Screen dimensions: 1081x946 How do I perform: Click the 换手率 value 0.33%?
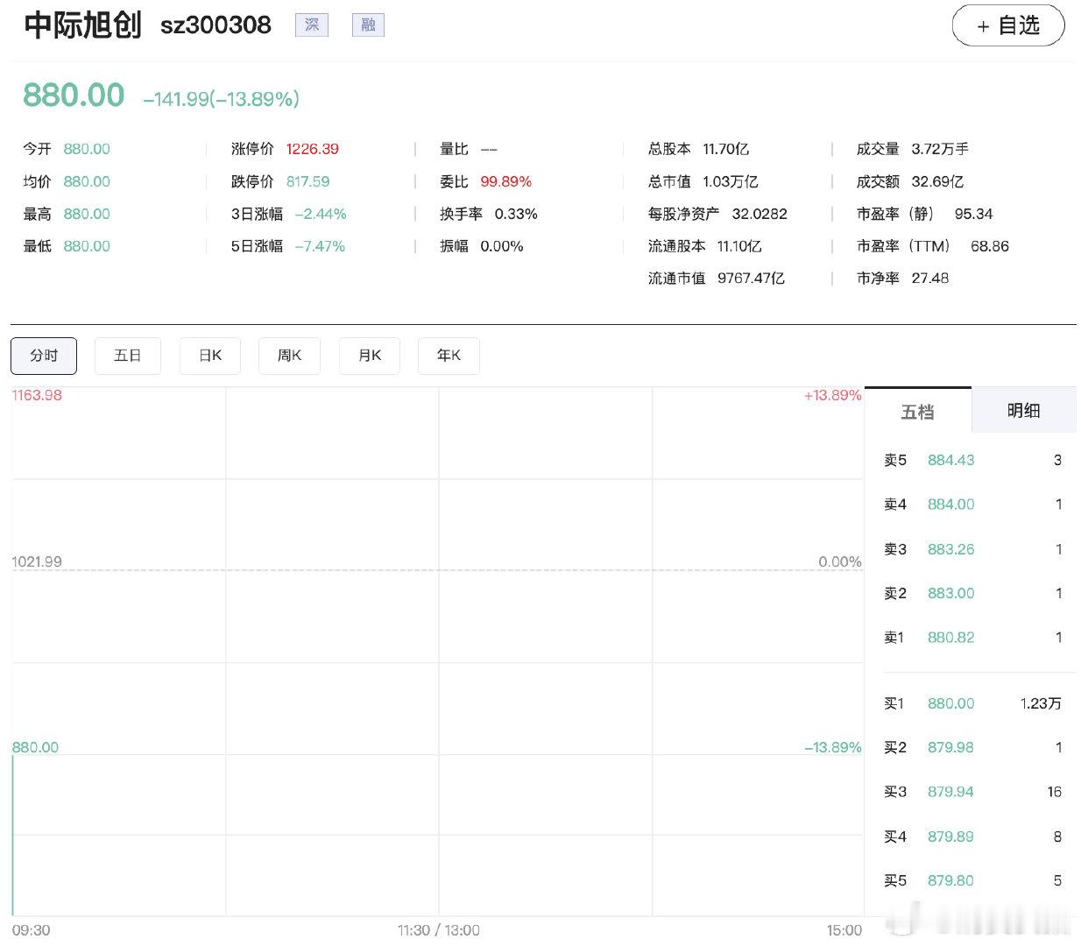tap(516, 214)
